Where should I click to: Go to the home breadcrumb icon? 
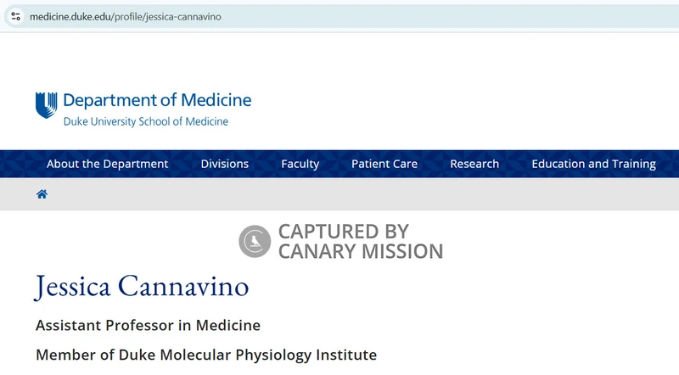pos(42,194)
